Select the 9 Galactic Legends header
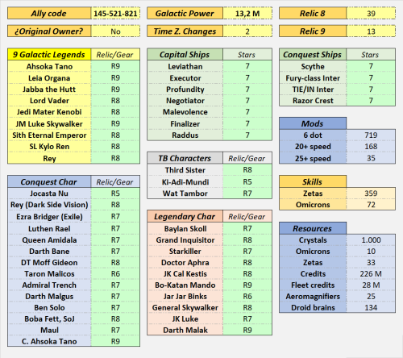 (x=49, y=54)
